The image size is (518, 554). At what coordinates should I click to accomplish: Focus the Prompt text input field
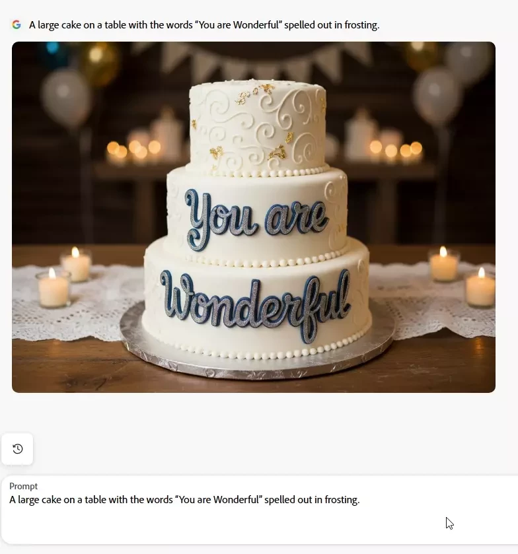click(260, 510)
